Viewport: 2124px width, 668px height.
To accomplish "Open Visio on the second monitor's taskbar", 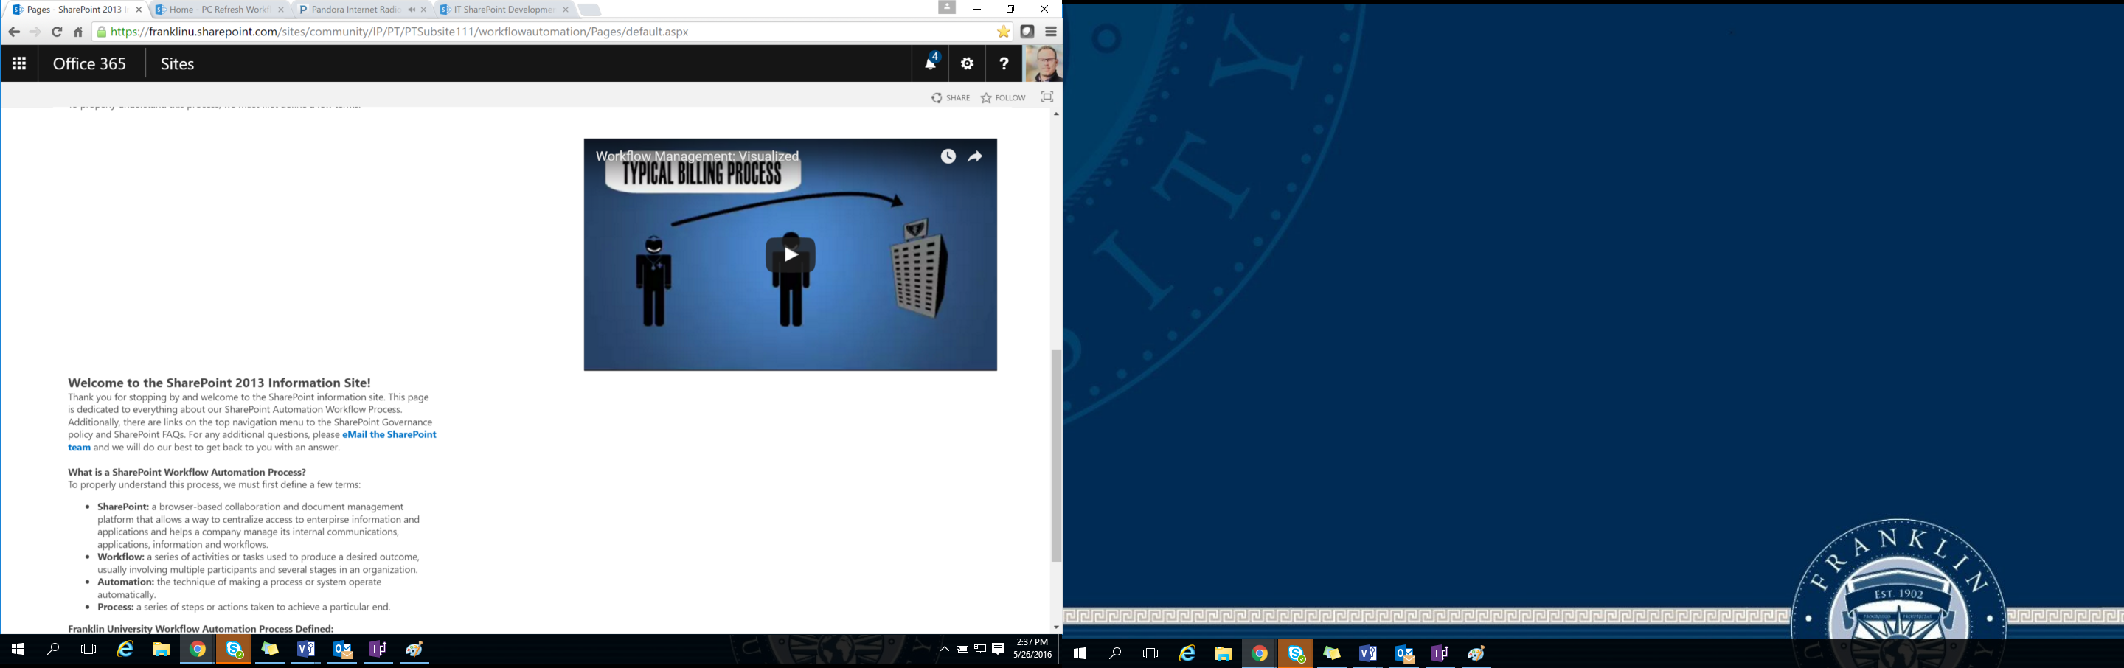I will [x=1367, y=653].
